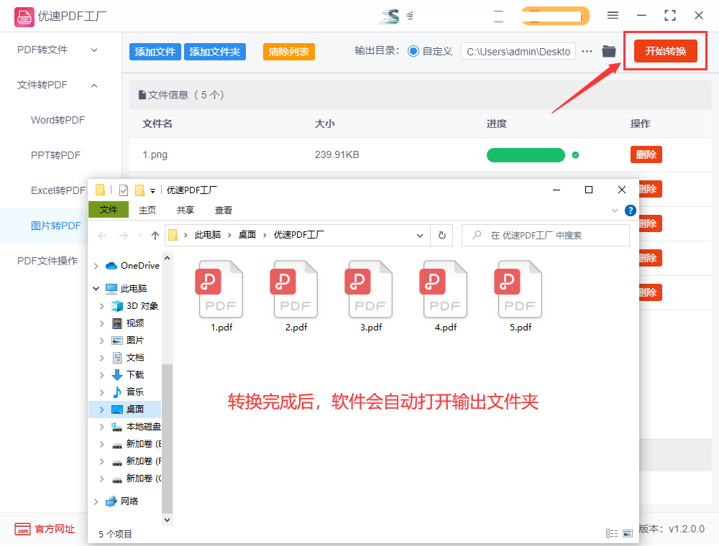719x546 pixels.
Task: Open the quick access toolbar customize dropdown
Action: pyautogui.click(x=152, y=190)
